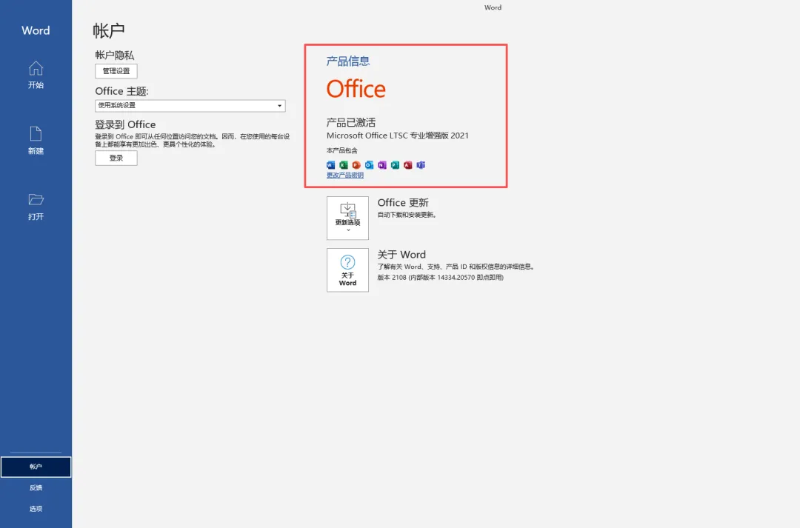Click the 产品信息 heading
The image size is (800, 528).
click(348, 61)
